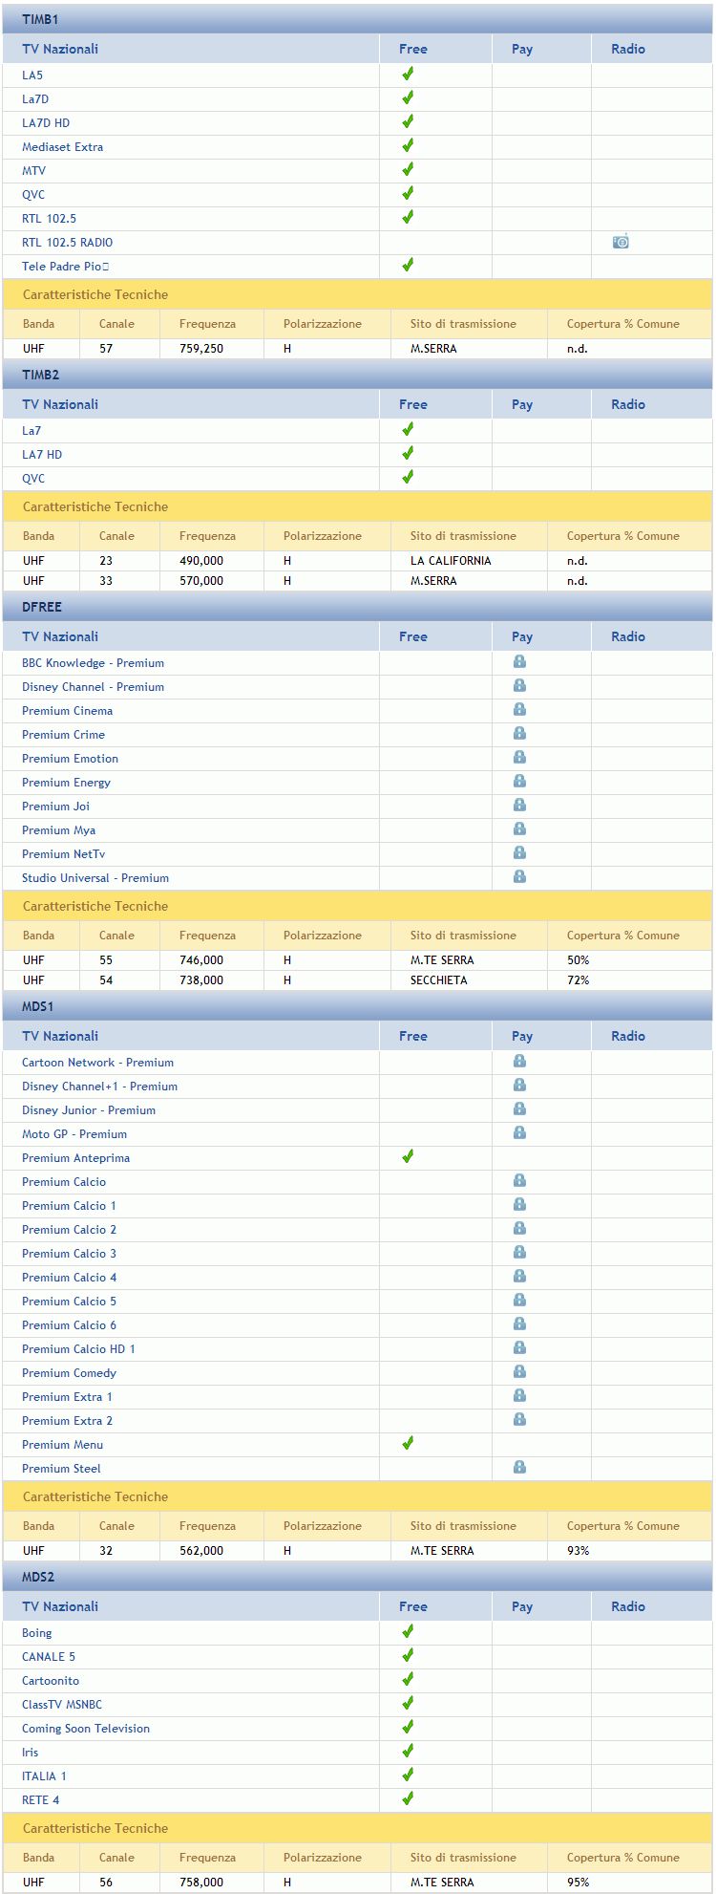Click the lock icon for Premium Energy
This screenshot has width=716, height=1894.
[519, 781]
